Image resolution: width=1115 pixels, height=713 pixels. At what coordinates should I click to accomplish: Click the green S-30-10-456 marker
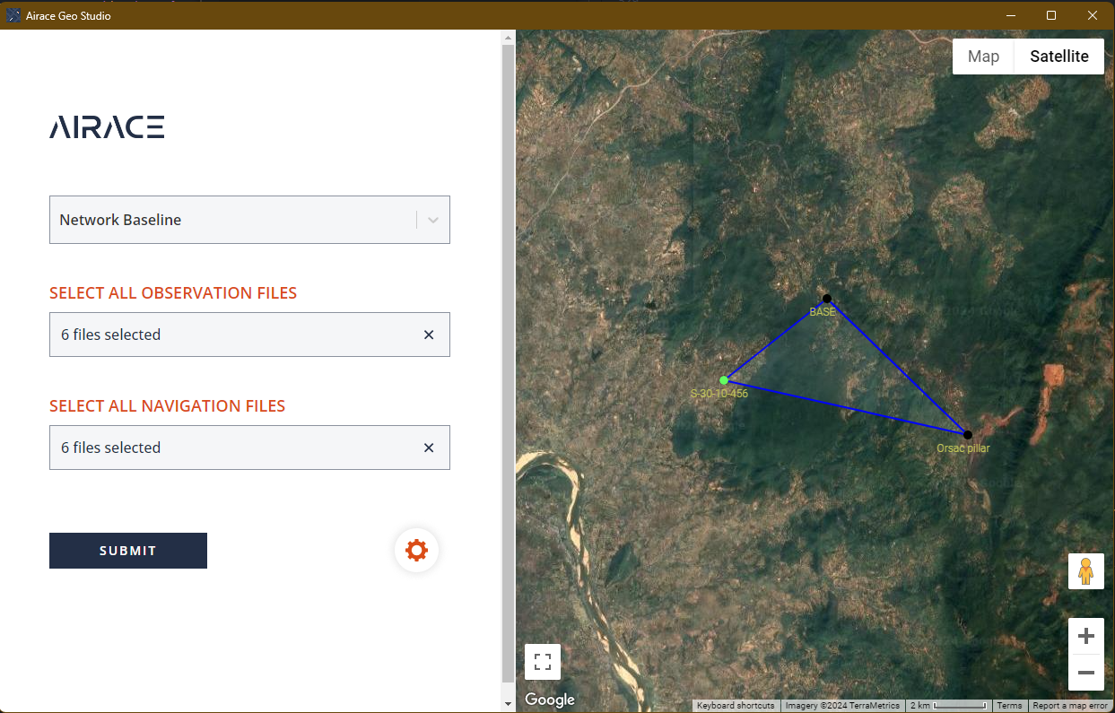point(724,380)
